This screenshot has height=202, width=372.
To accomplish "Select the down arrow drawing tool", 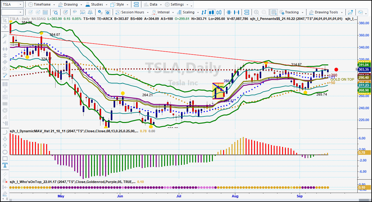I will (4, 139).
